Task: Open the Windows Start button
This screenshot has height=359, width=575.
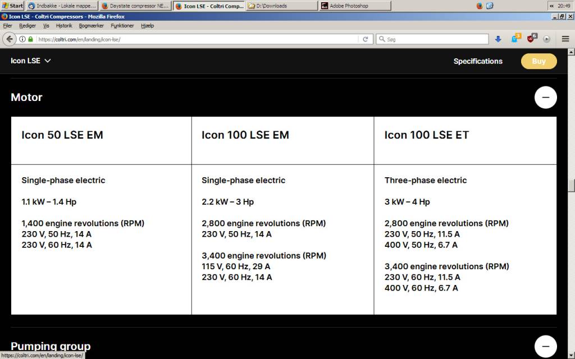Action: pyautogui.click(x=12, y=6)
